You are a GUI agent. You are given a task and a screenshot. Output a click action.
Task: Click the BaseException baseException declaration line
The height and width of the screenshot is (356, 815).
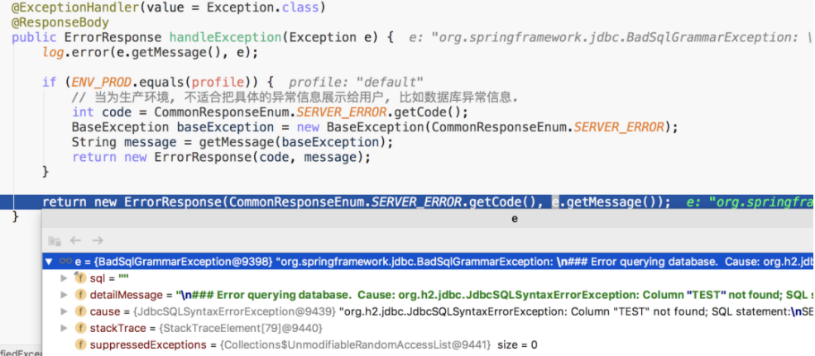click(376, 128)
